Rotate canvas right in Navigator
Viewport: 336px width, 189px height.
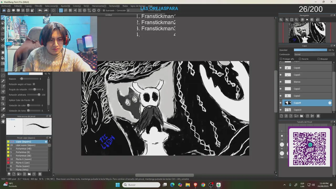tap(312, 20)
